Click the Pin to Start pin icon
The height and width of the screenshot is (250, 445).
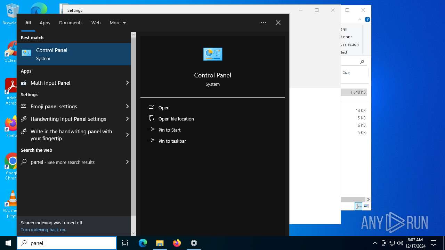[152, 130]
